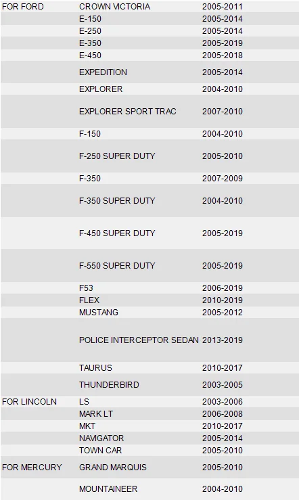Image resolution: width=299 pixels, height=500 pixels.
Task: Select the FLEX model cell
Action: 89,300
